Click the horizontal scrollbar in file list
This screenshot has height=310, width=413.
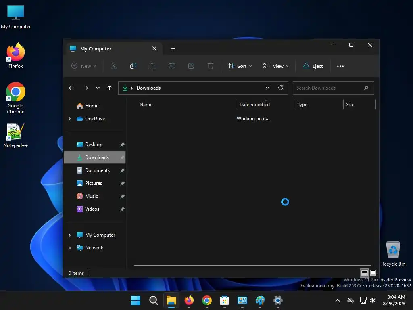(x=252, y=265)
